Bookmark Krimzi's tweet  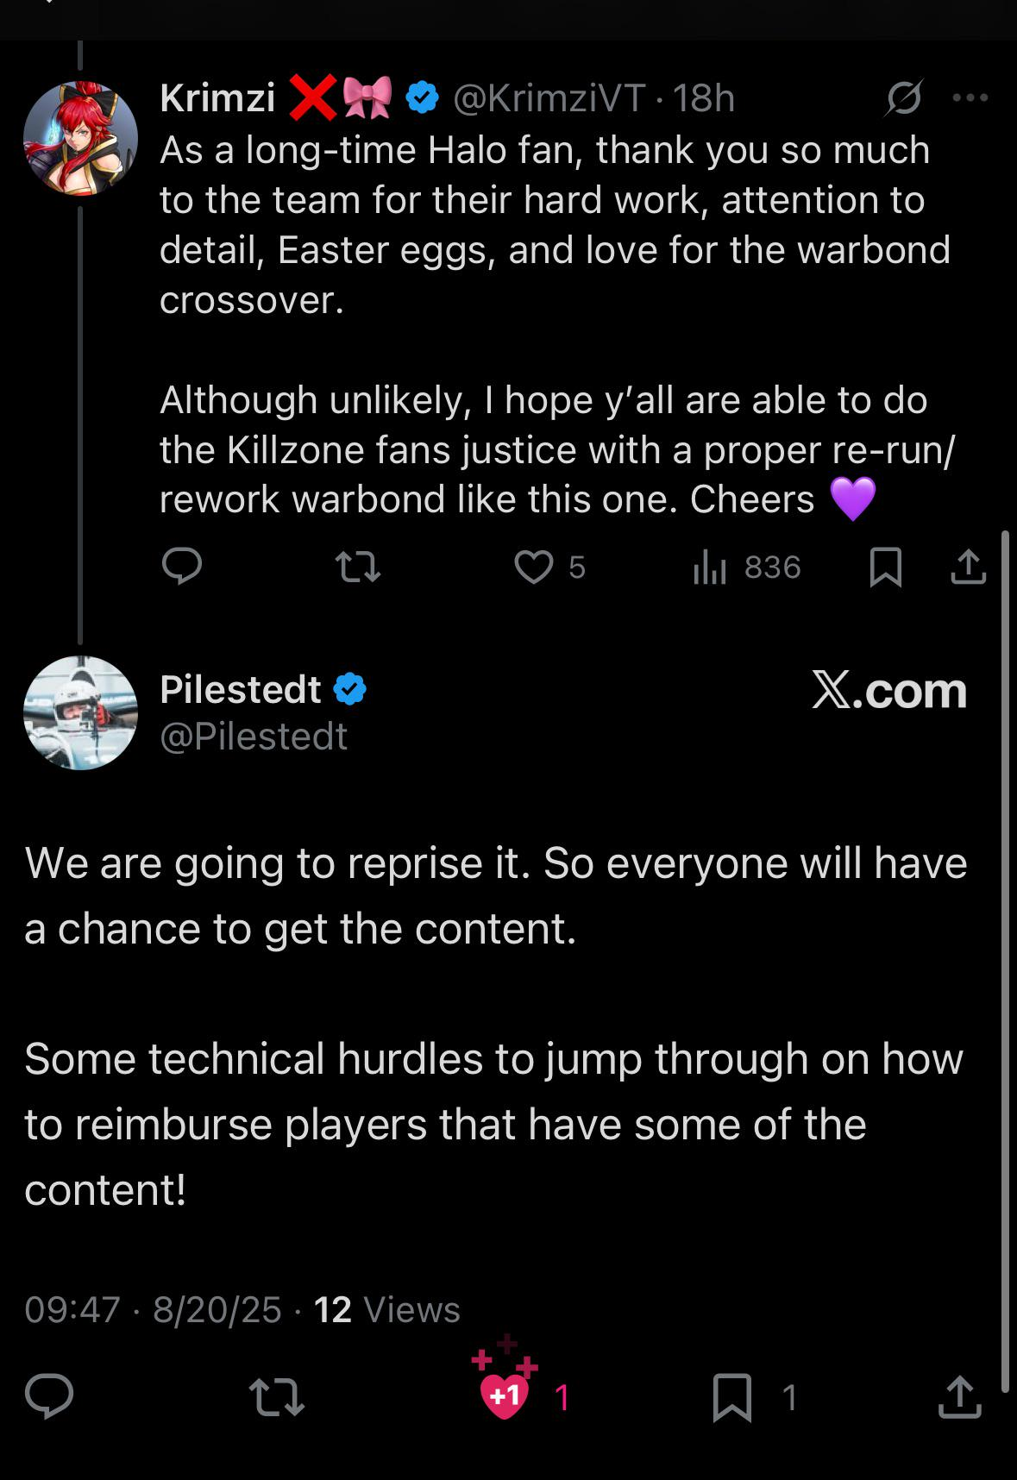(x=885, y=567)
